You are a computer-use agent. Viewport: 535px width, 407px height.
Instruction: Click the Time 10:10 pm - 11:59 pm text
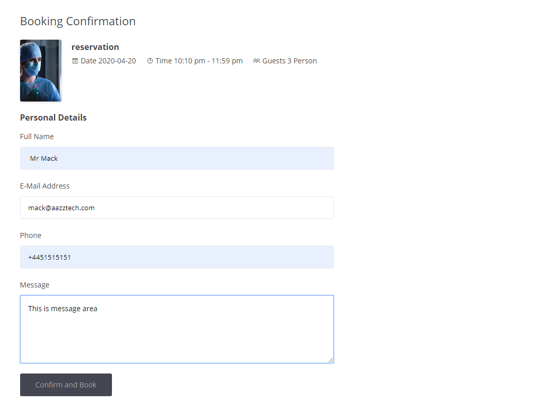pyautogui.click(x=199, y=61)
